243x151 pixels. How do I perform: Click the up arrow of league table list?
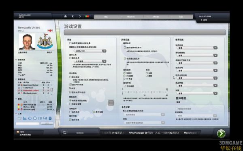pos(52,85)
